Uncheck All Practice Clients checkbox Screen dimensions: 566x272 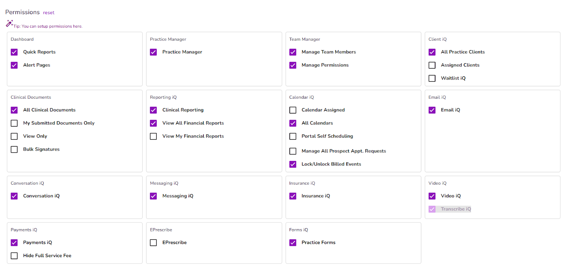point(432,52)
